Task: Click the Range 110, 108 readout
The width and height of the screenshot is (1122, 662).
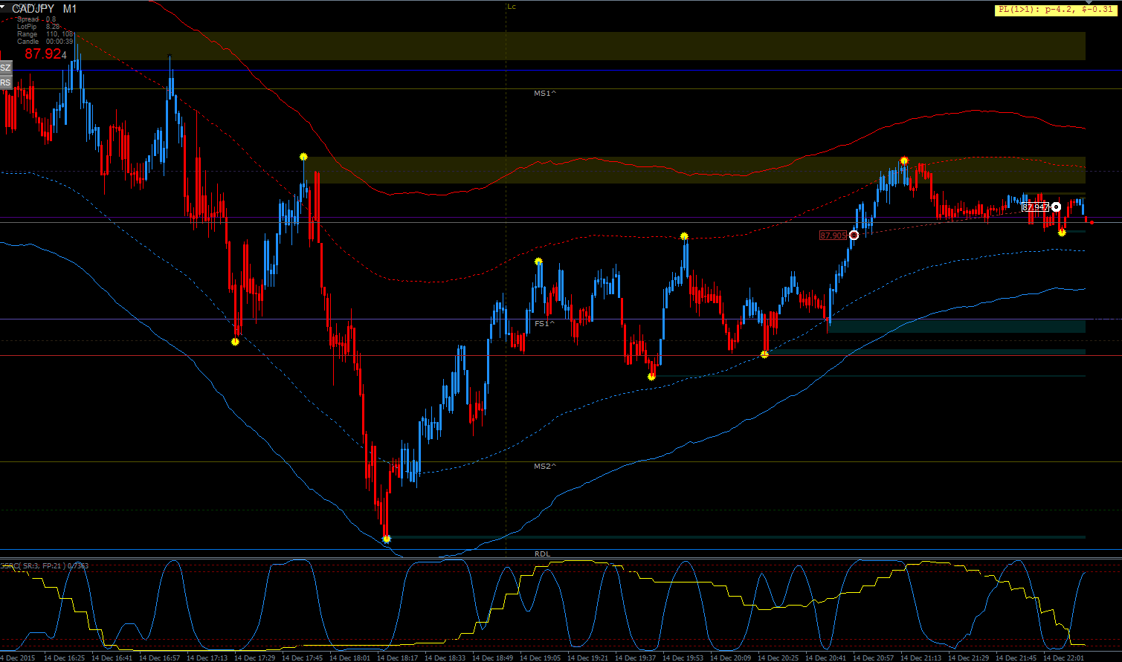Action: coord(45,34)
